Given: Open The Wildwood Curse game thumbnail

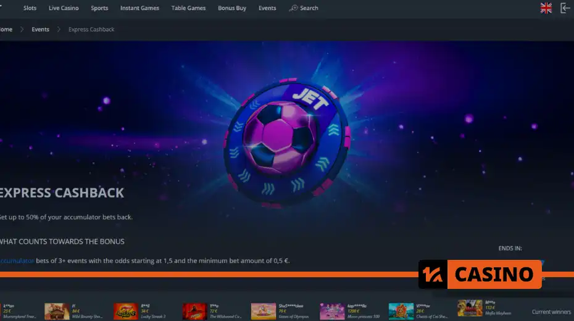Looking at the screenshot, I should 194,312.
